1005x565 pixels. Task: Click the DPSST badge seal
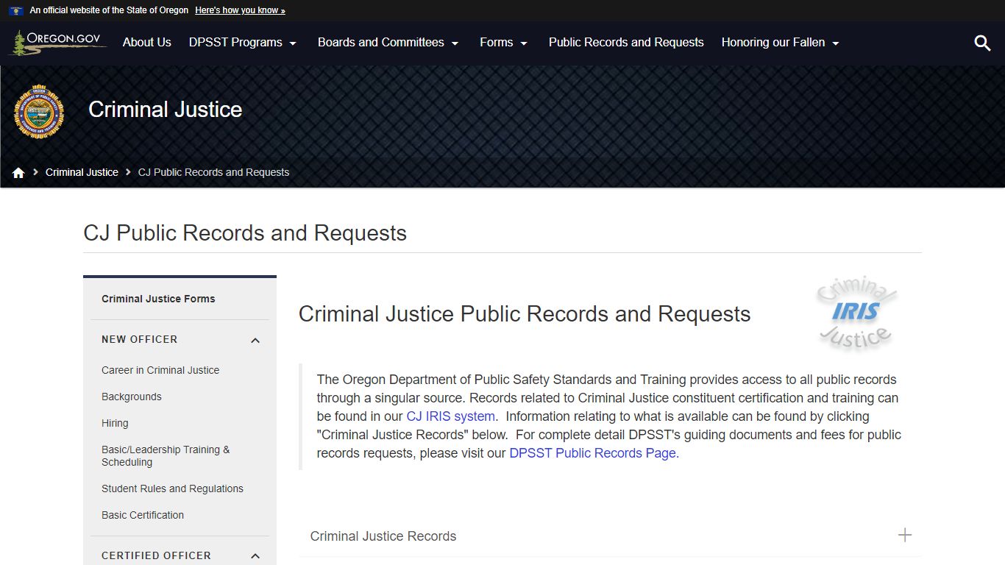click(x=39, y=113)
